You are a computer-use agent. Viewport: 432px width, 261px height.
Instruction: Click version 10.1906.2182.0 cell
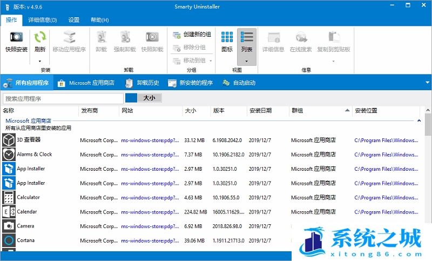point(228,155)
